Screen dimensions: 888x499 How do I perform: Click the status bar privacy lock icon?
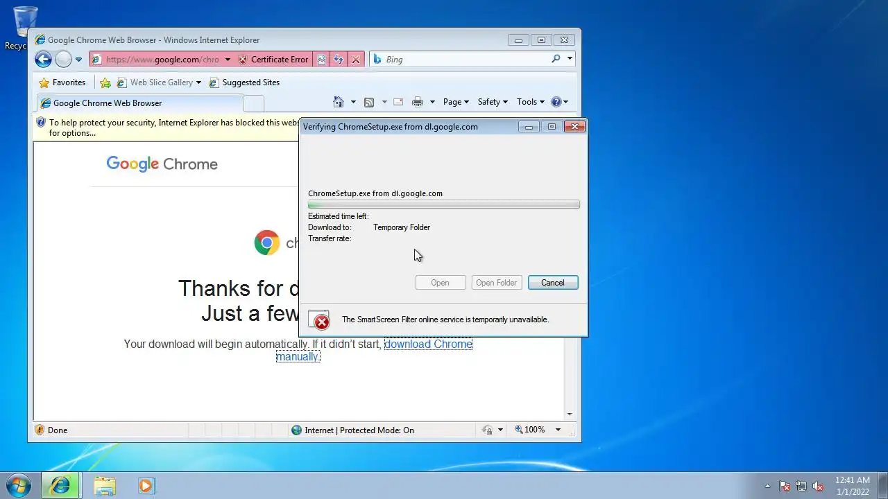(x=487, y=430)
